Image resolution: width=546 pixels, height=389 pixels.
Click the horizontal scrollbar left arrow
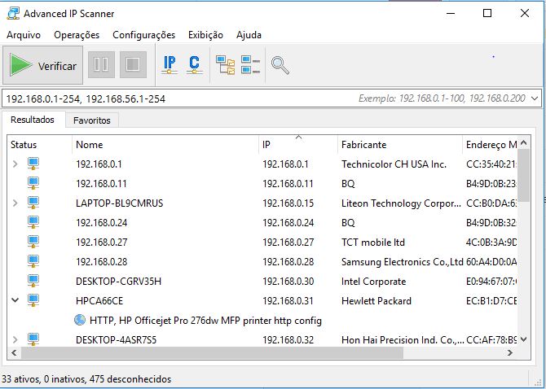click(14, 352)
